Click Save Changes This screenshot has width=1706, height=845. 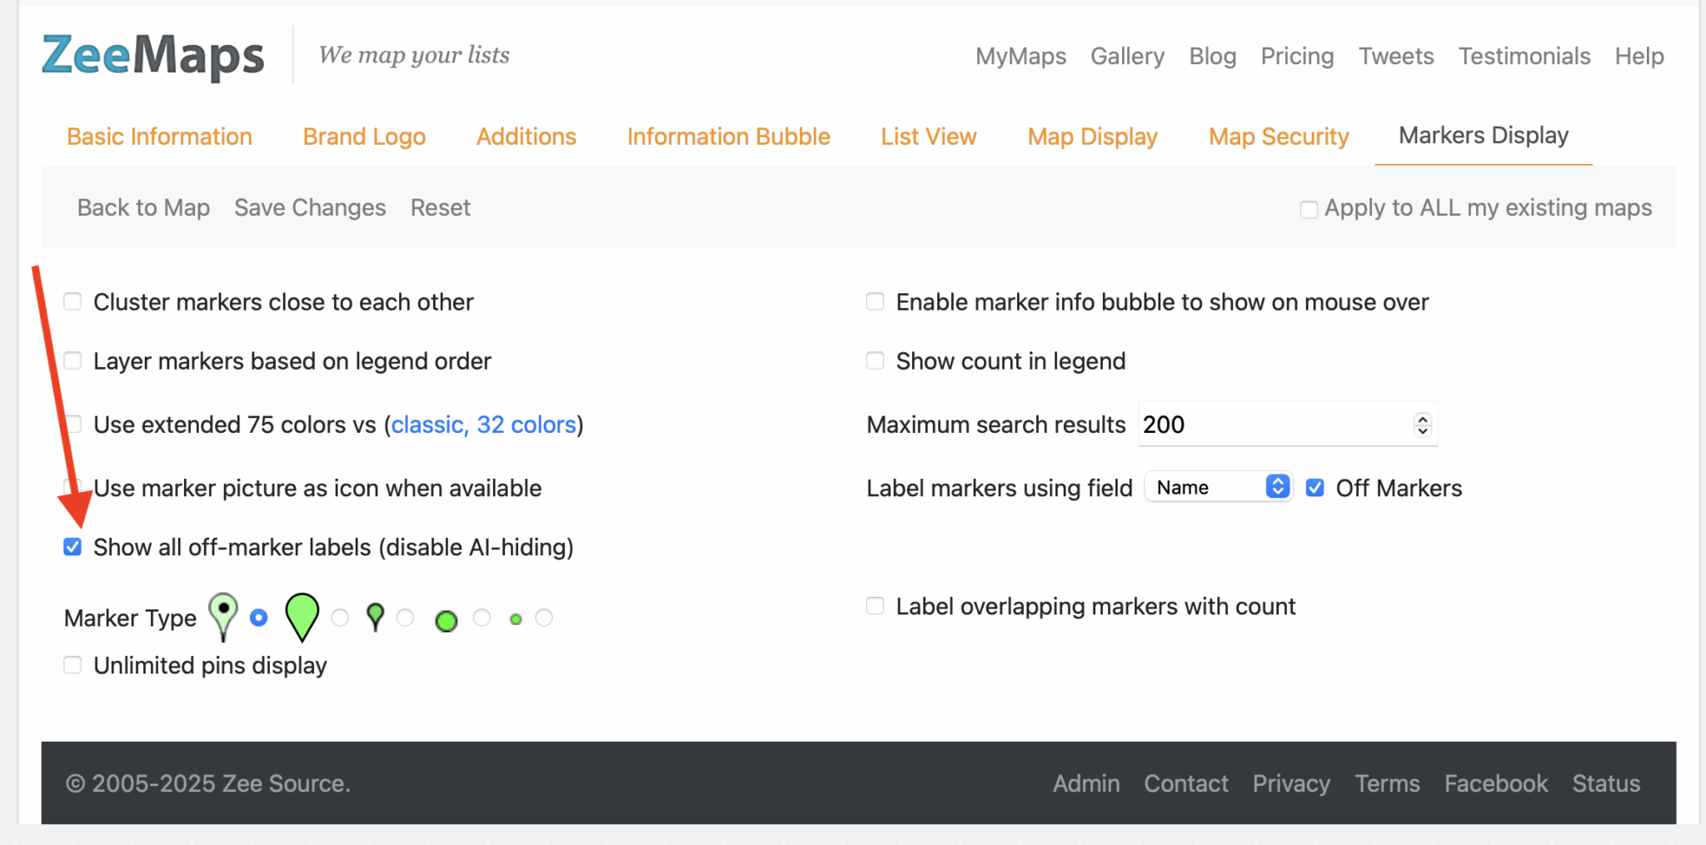(x=310, y=207)
